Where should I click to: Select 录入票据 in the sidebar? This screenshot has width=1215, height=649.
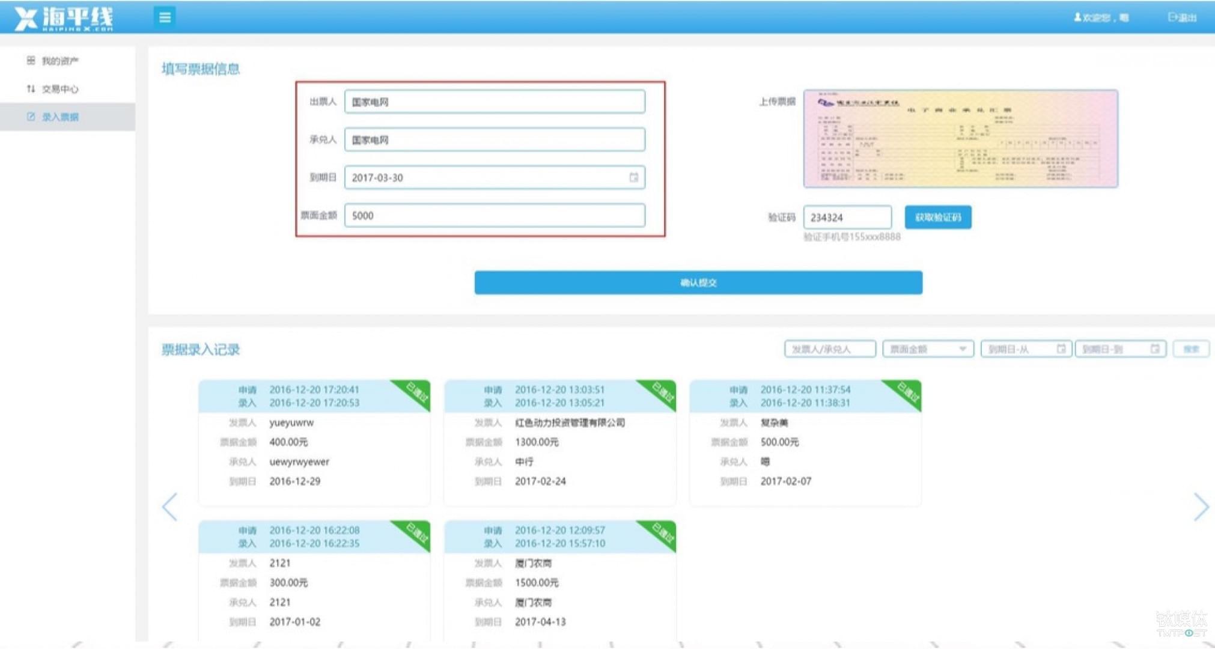tap(59, 117)
